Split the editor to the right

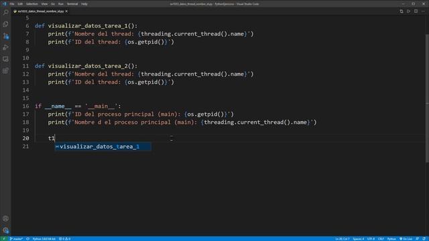(416, 11)
